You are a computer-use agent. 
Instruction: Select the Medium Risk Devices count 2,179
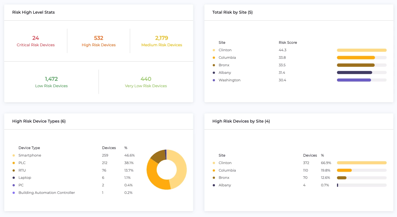point(161,38)
